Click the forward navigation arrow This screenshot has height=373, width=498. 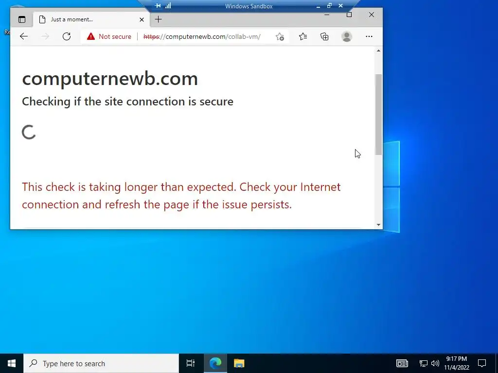(45, 36)
